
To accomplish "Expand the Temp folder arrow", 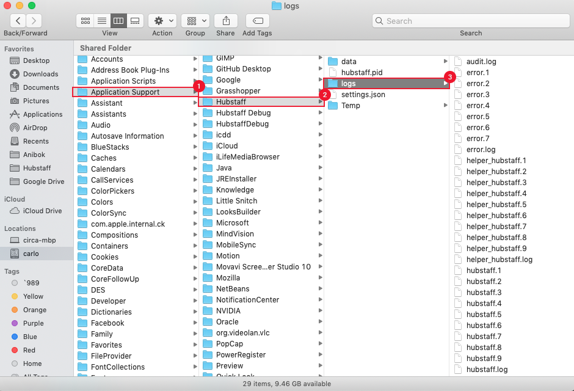I will coord(445,106).
